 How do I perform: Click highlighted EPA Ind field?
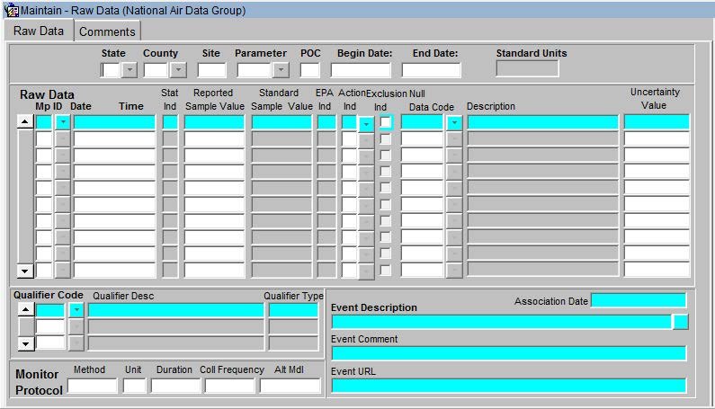326,122
